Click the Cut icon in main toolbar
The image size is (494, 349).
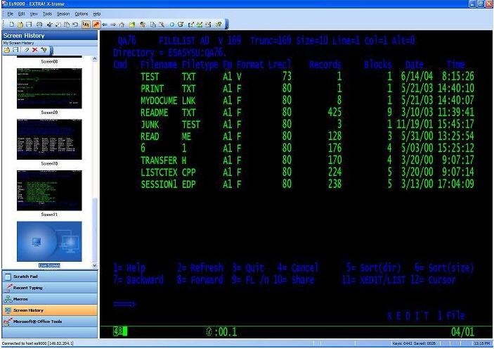pyautogui.click(x=49, y=25)
